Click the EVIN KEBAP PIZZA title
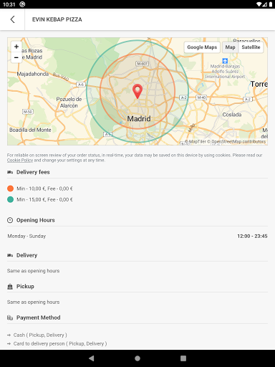 click(57, 19)
